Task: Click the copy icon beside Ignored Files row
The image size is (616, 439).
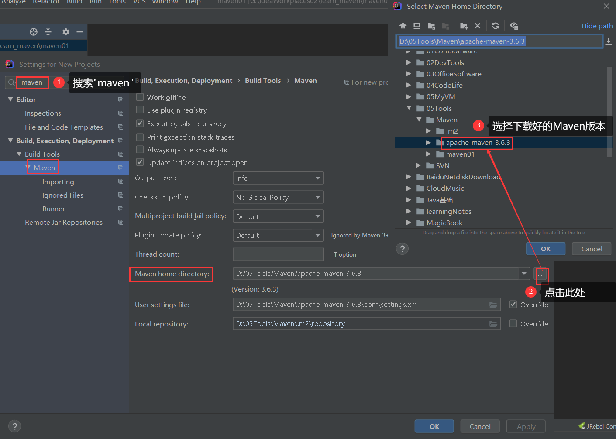Action: [120, 195]
